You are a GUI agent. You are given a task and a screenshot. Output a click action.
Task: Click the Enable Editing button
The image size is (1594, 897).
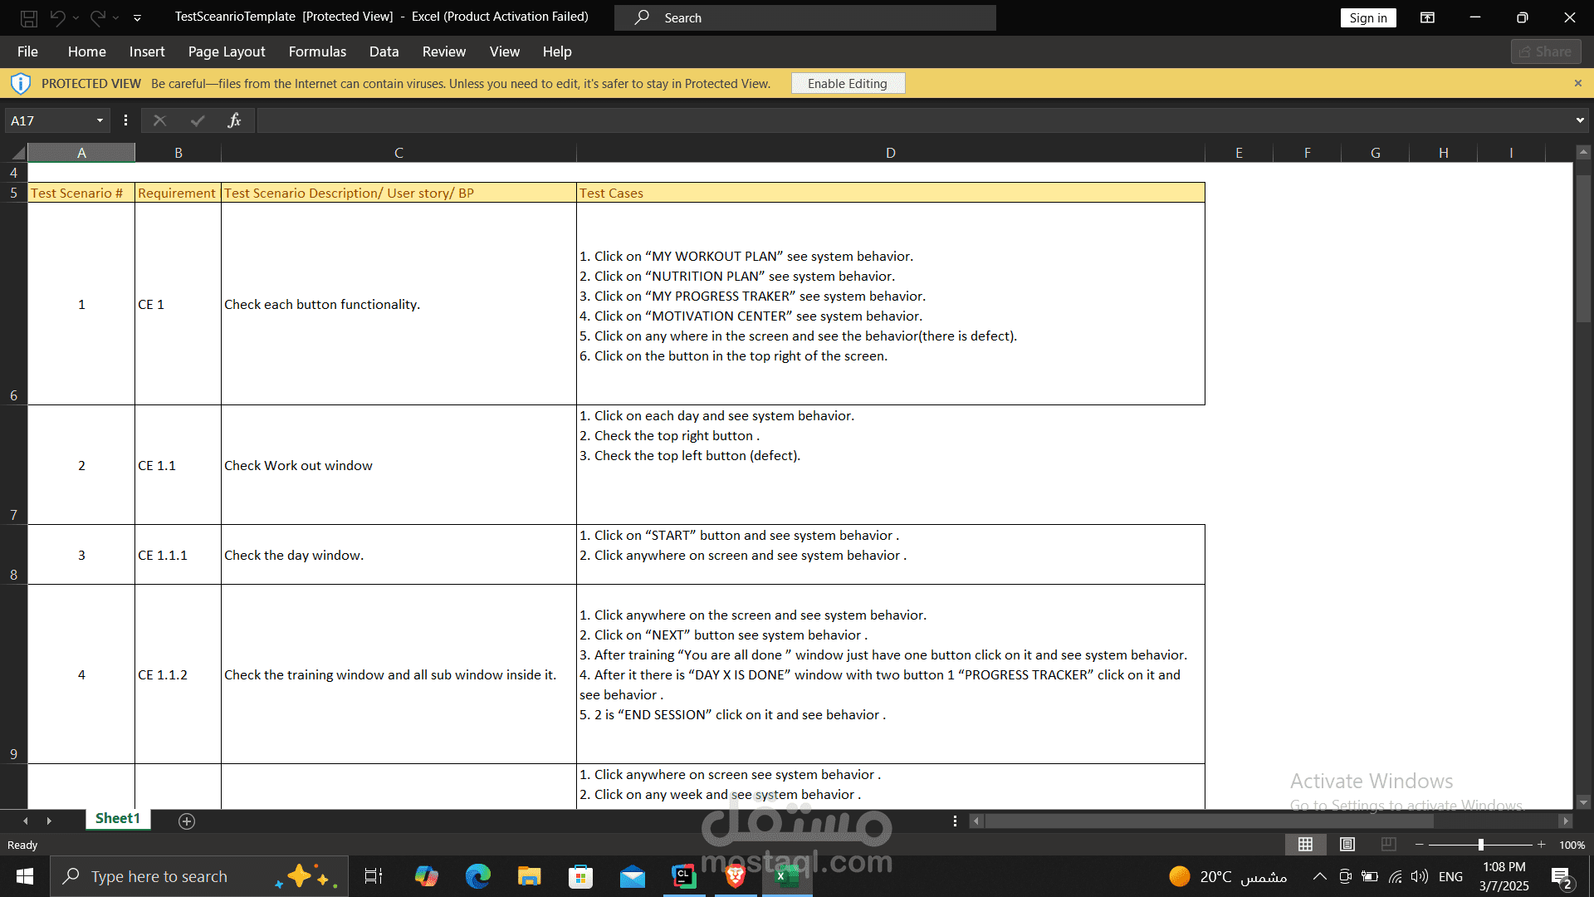coord(848,83)
